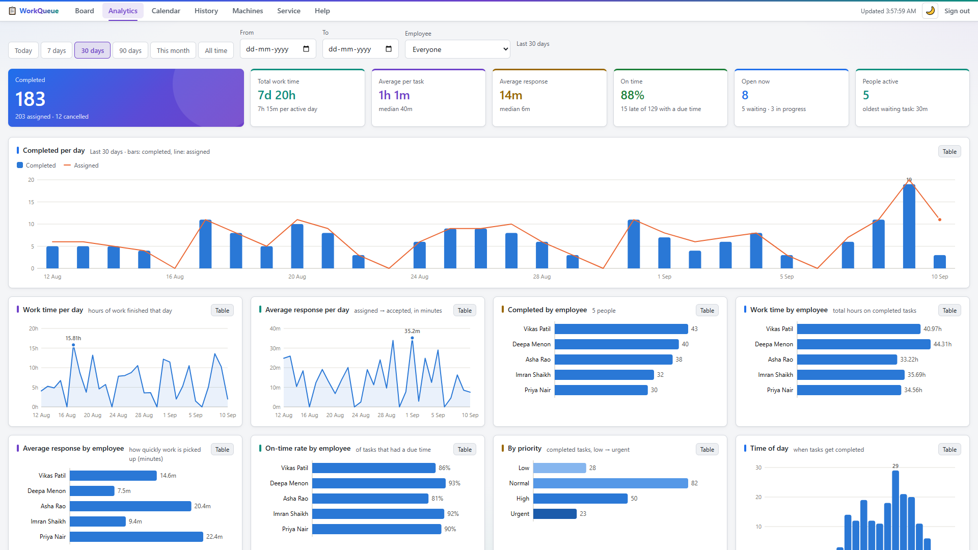Click Deepa Menon's response bar 7.5m
The width and height of the screenshot is (978, 550).
pos(92,491)
